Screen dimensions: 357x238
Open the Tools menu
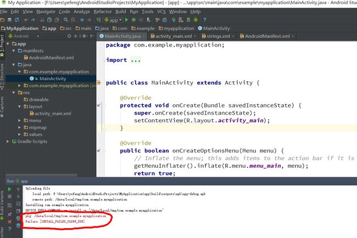[147, 12]
